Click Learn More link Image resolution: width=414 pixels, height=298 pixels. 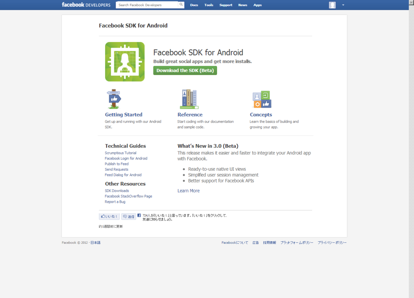coord(188,191)
